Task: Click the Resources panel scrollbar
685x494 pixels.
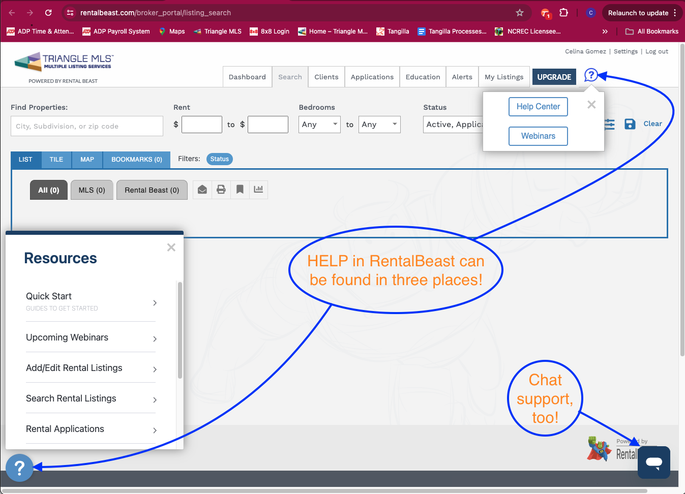Action: [180, 330]
